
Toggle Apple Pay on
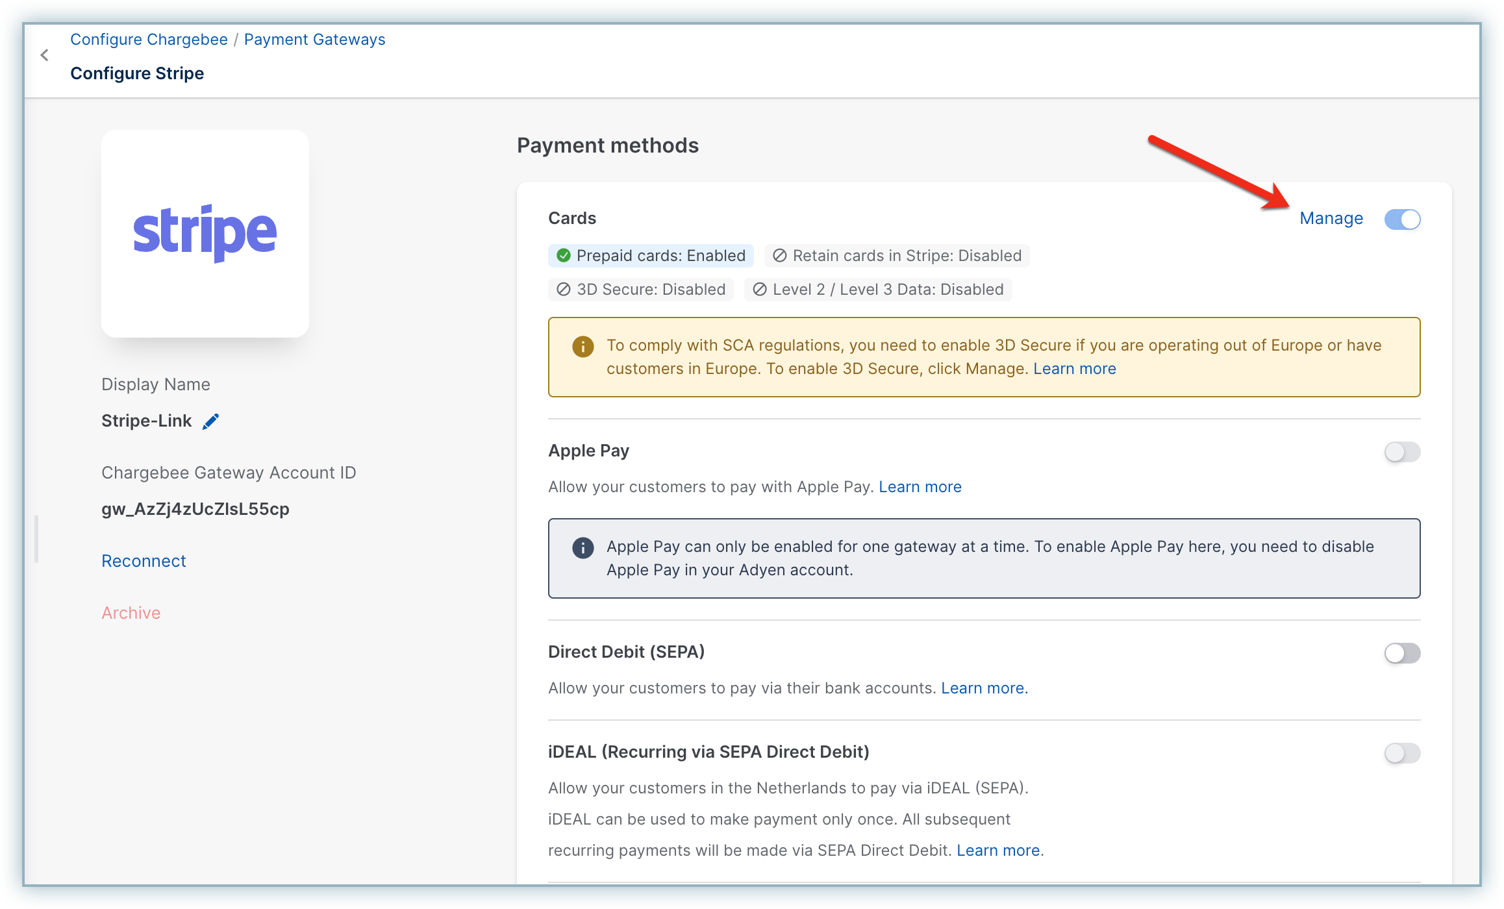pyautogui.click(x=1401, y=452)
